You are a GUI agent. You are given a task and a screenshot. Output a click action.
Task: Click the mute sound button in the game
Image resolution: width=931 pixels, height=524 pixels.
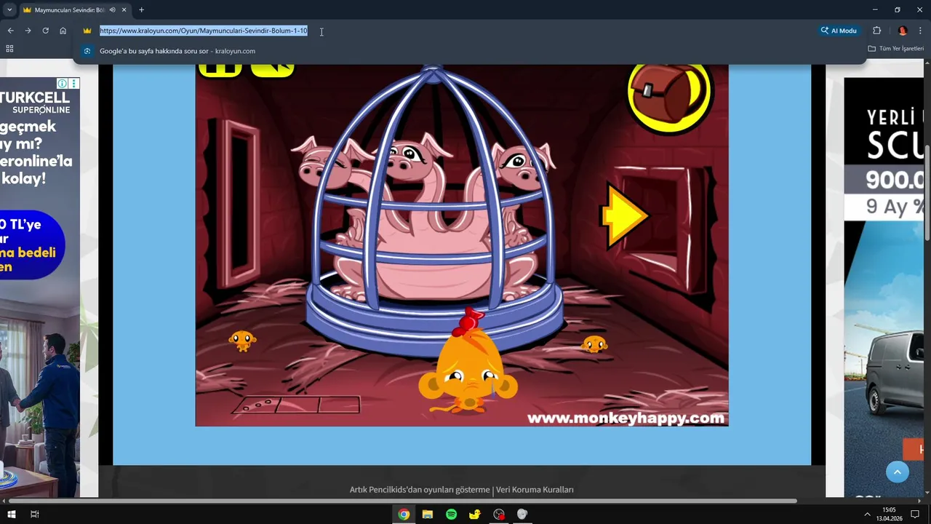tap(272, 70)
